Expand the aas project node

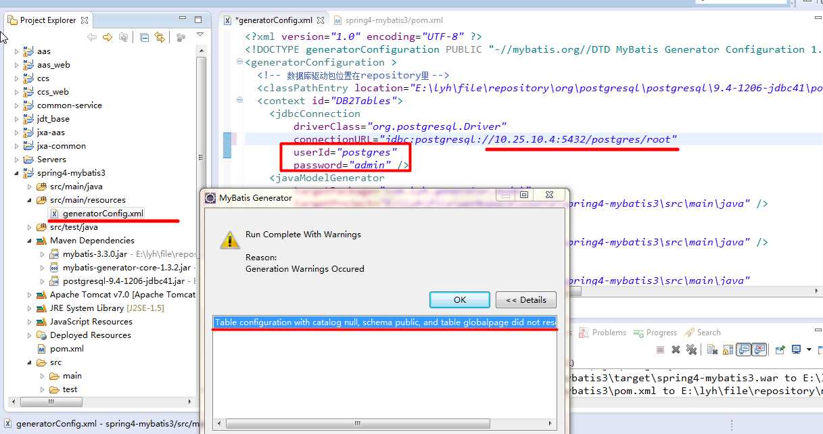click(18, 51)
